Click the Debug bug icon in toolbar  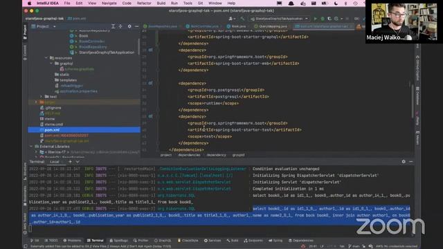(323, 19)
